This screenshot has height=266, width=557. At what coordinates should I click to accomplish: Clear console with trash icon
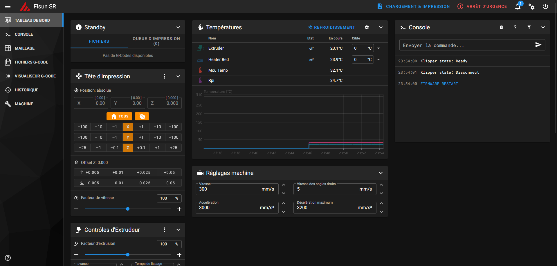501,27
